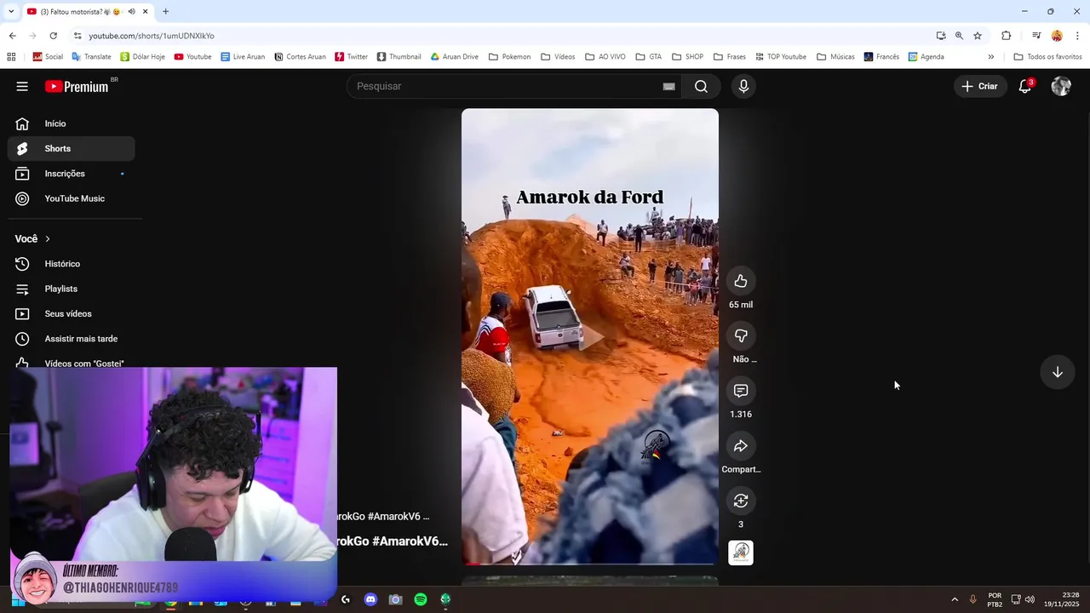Like the Amarok da Ford short
Screen dimensions: 1090x613
tap(741, 281)
